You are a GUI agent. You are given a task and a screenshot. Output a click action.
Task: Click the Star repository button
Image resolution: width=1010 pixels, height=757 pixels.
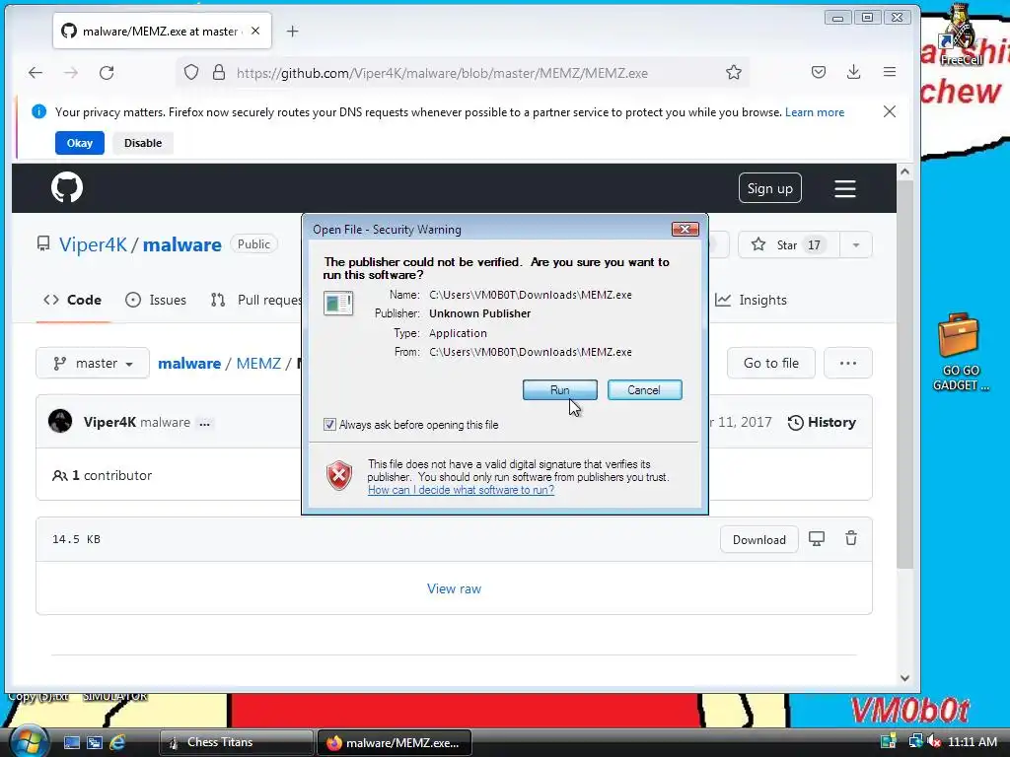(x=788, y=244)
